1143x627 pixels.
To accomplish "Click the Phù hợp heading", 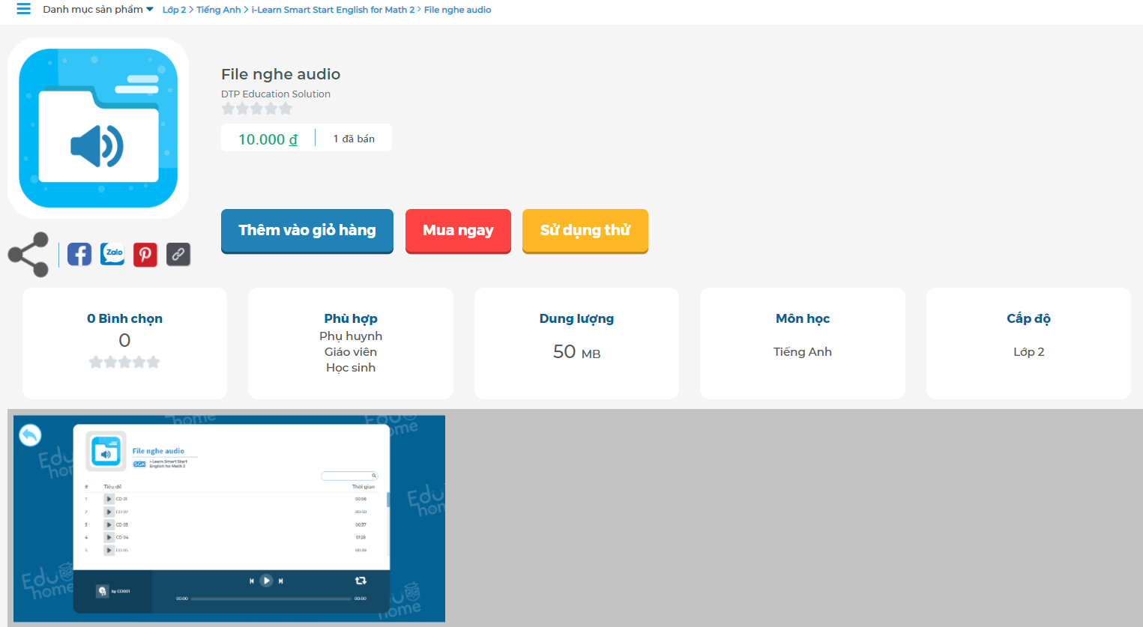I will click(x=351, y=318).
